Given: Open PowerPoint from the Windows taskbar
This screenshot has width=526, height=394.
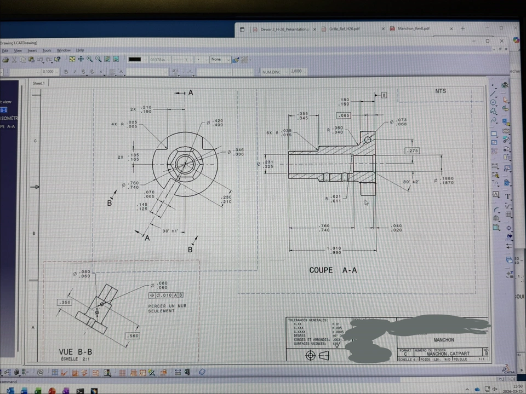Looking at the screenshot, I should pos(52,391).
